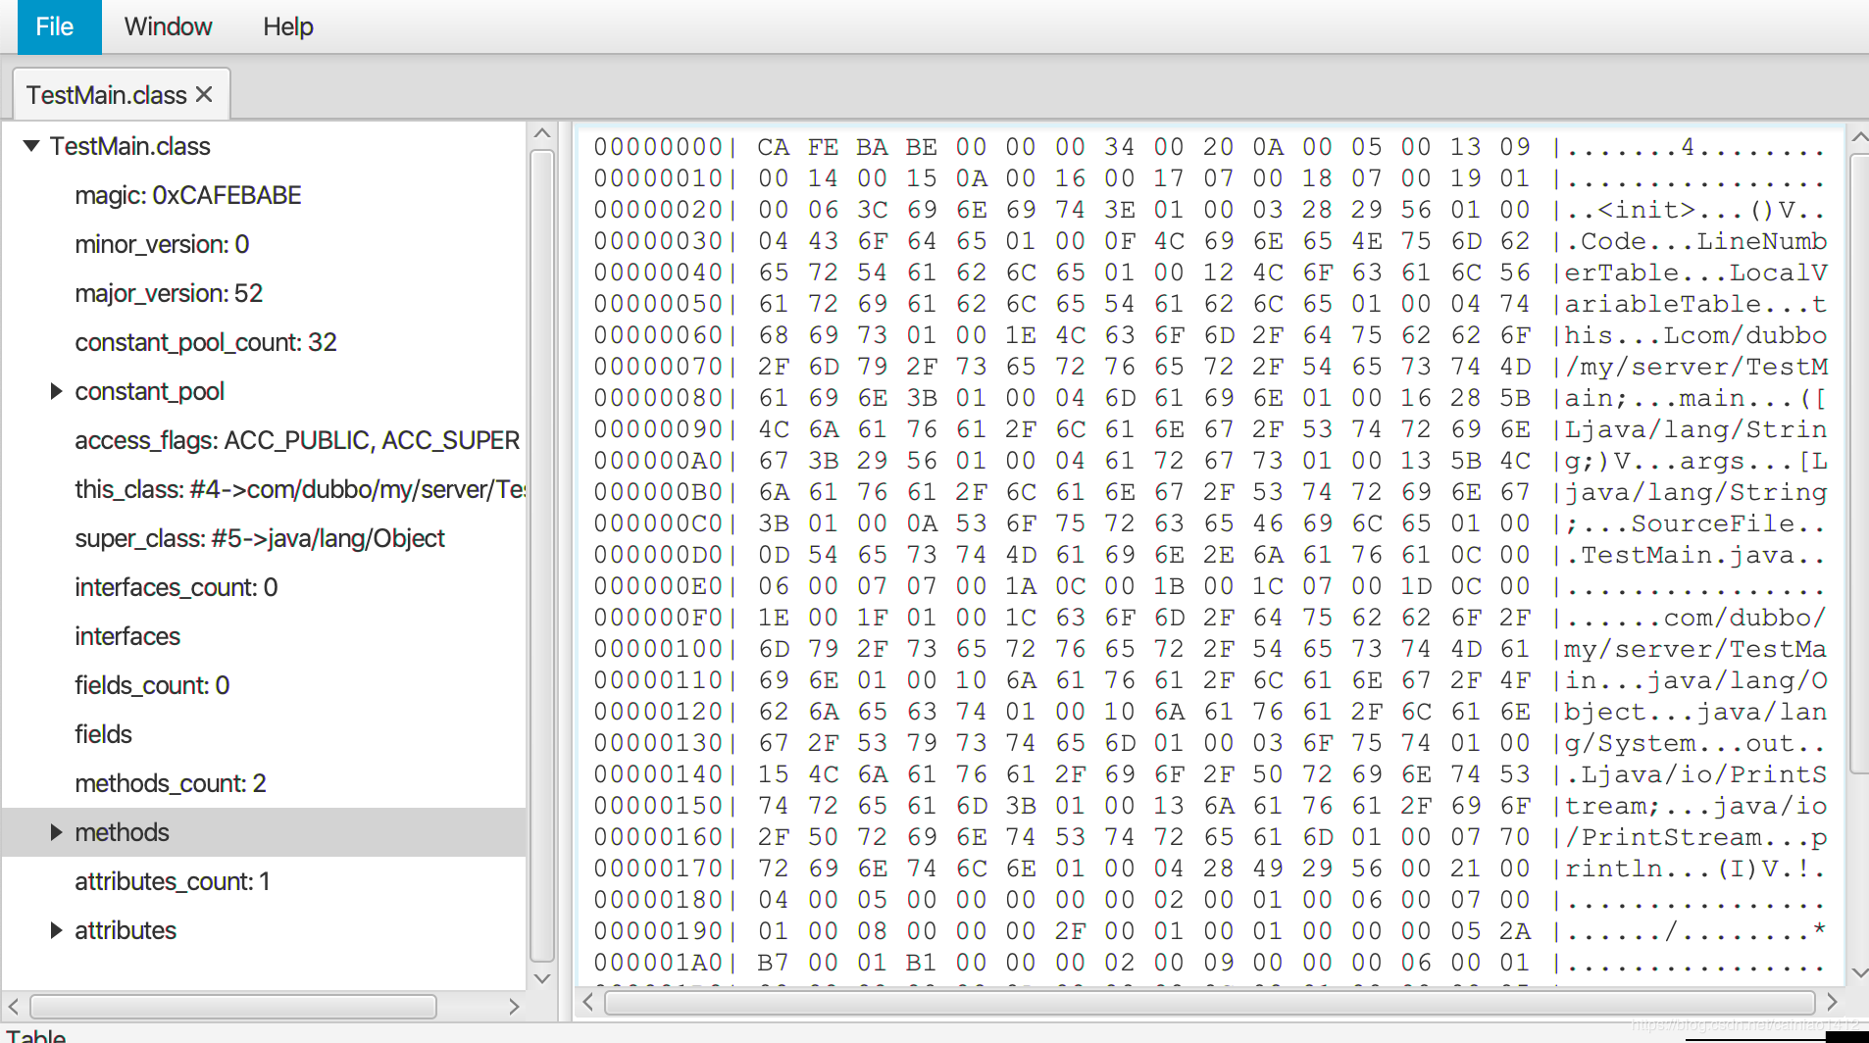Click the hex offset 00000060
This screenshot has width=1869, height=1043.
coord(658,335)
